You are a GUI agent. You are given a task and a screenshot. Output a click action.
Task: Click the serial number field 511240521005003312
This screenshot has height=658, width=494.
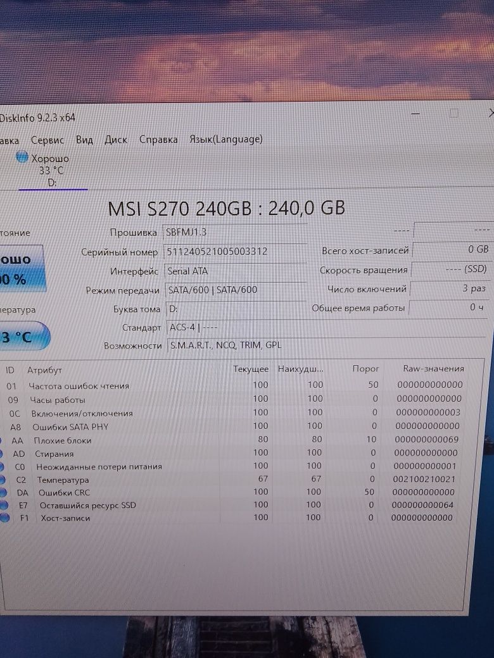pos(234,251)
